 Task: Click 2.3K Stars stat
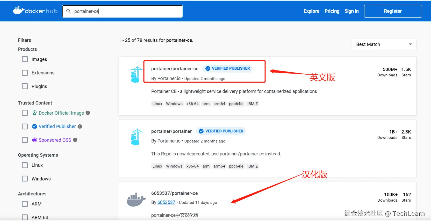406,134
